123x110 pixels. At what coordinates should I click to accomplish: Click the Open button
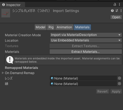(x=116, y=17)
